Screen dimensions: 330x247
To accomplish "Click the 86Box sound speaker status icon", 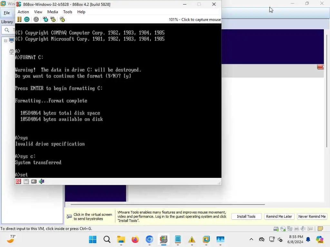I will pyautogui.click(x=42, y=181).
